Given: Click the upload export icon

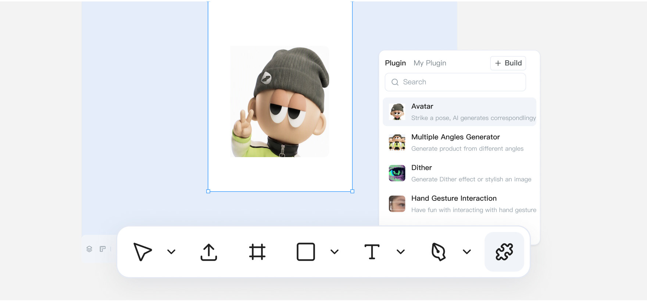Looking at the screenshot, I should click(x=209, y=252).
